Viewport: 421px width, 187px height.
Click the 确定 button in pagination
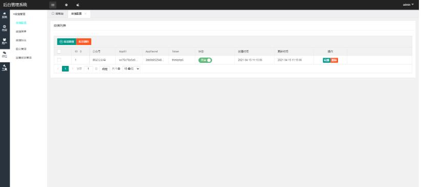[104, 69]
